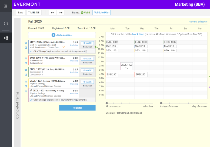The height and width of the screenshot is (147, 210).
Task: Click the redo arrow button
Action: pyautogui.click(x=61, y=13)
